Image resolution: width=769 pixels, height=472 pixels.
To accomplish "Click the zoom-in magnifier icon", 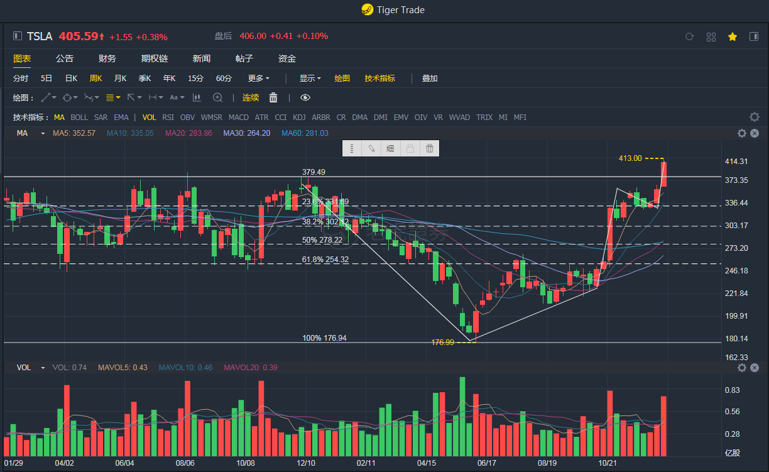I will [x=217, y=97].
